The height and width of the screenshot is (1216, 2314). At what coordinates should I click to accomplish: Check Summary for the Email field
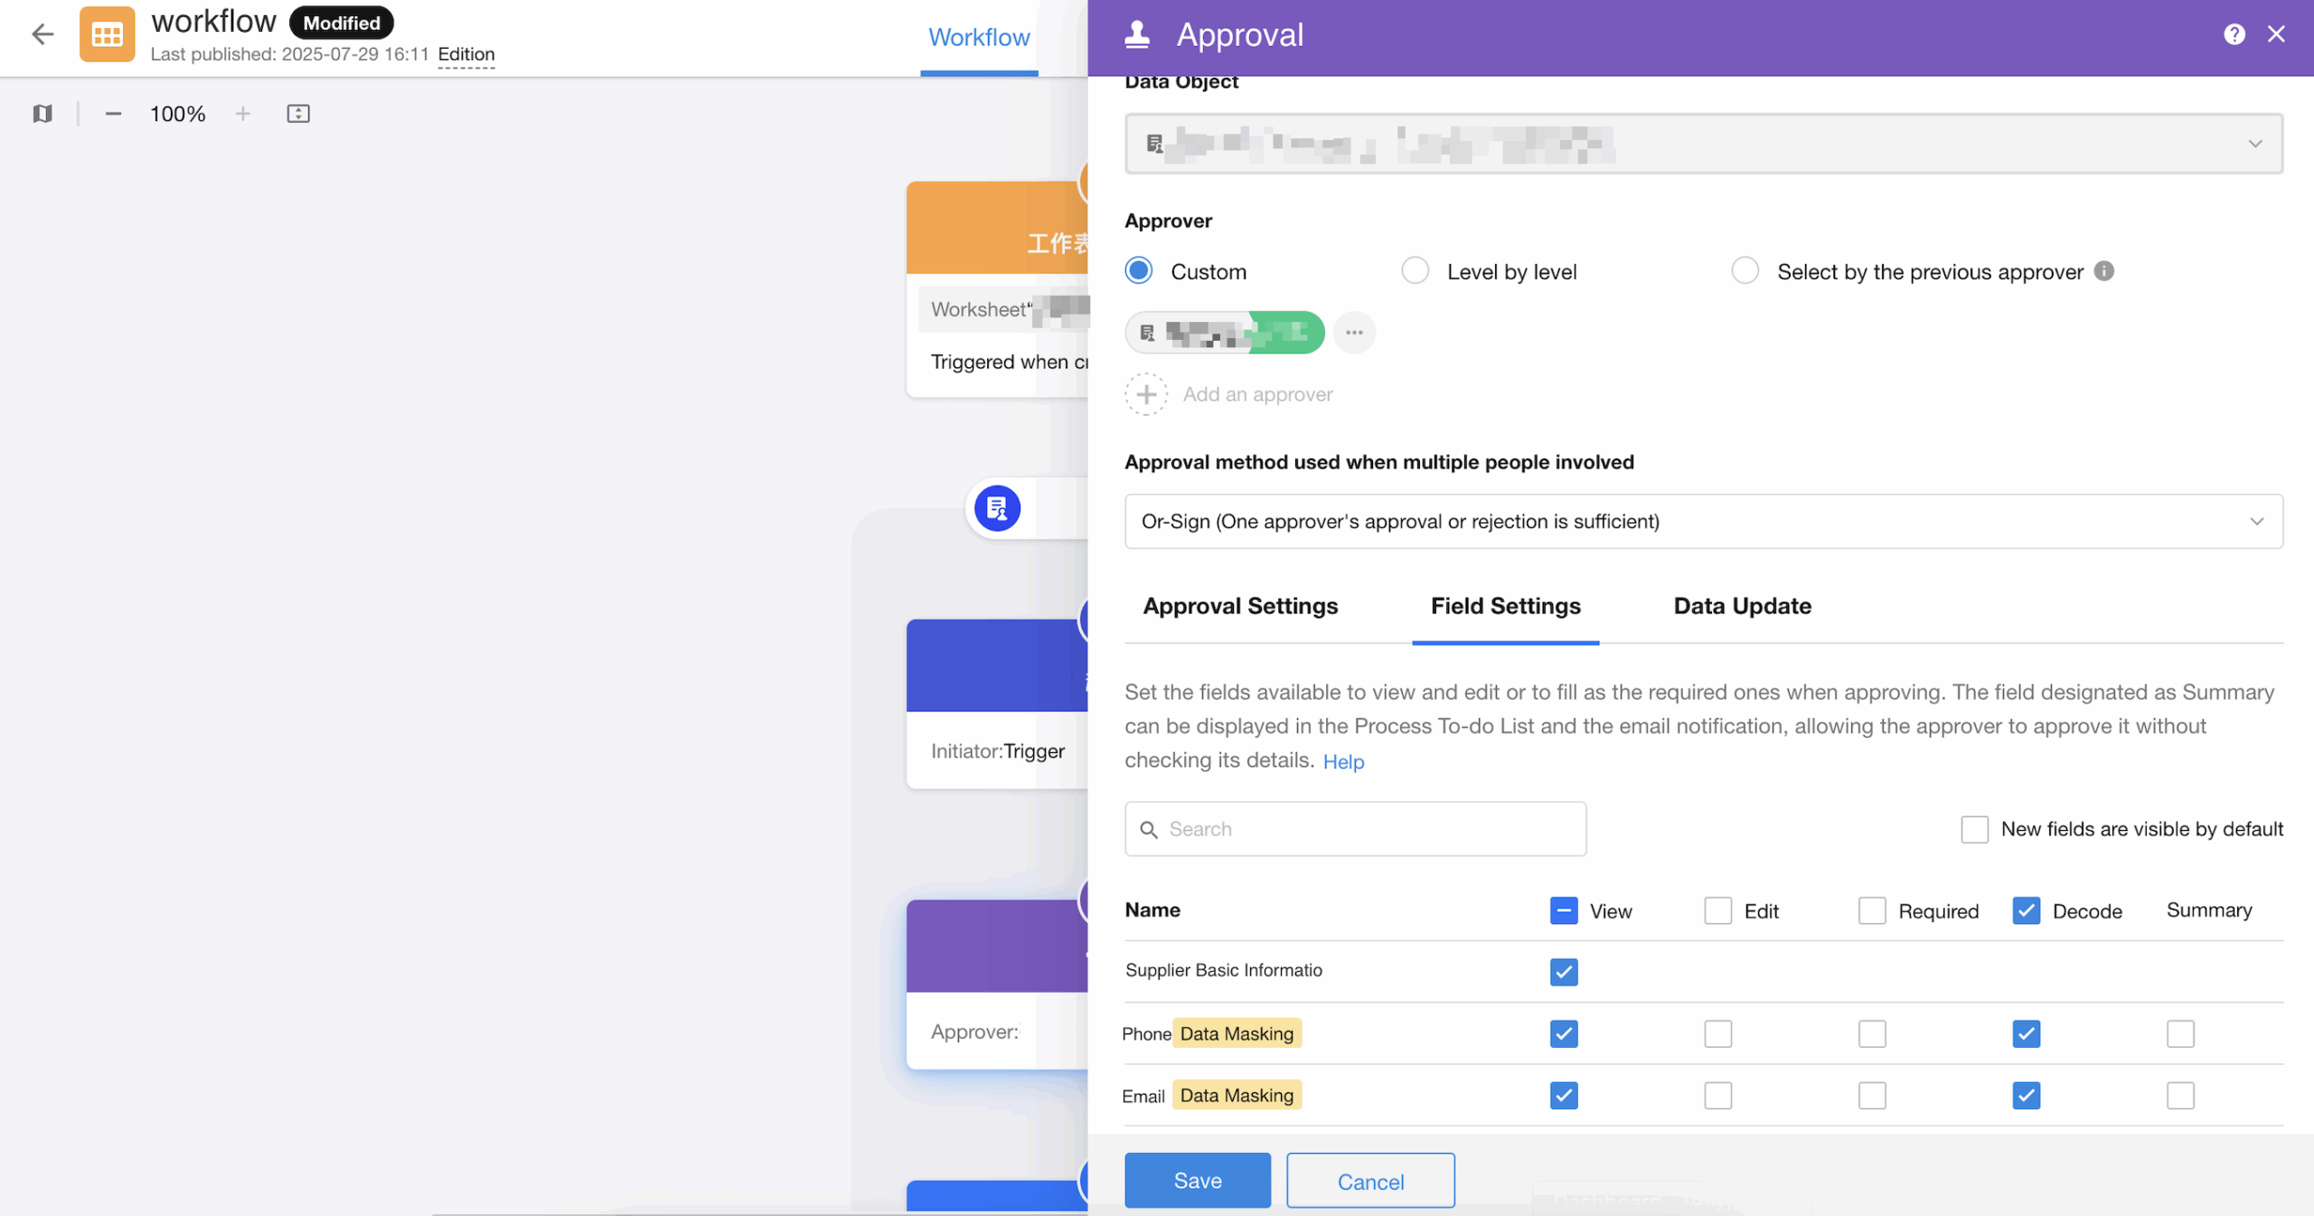coord(2180,1096)
